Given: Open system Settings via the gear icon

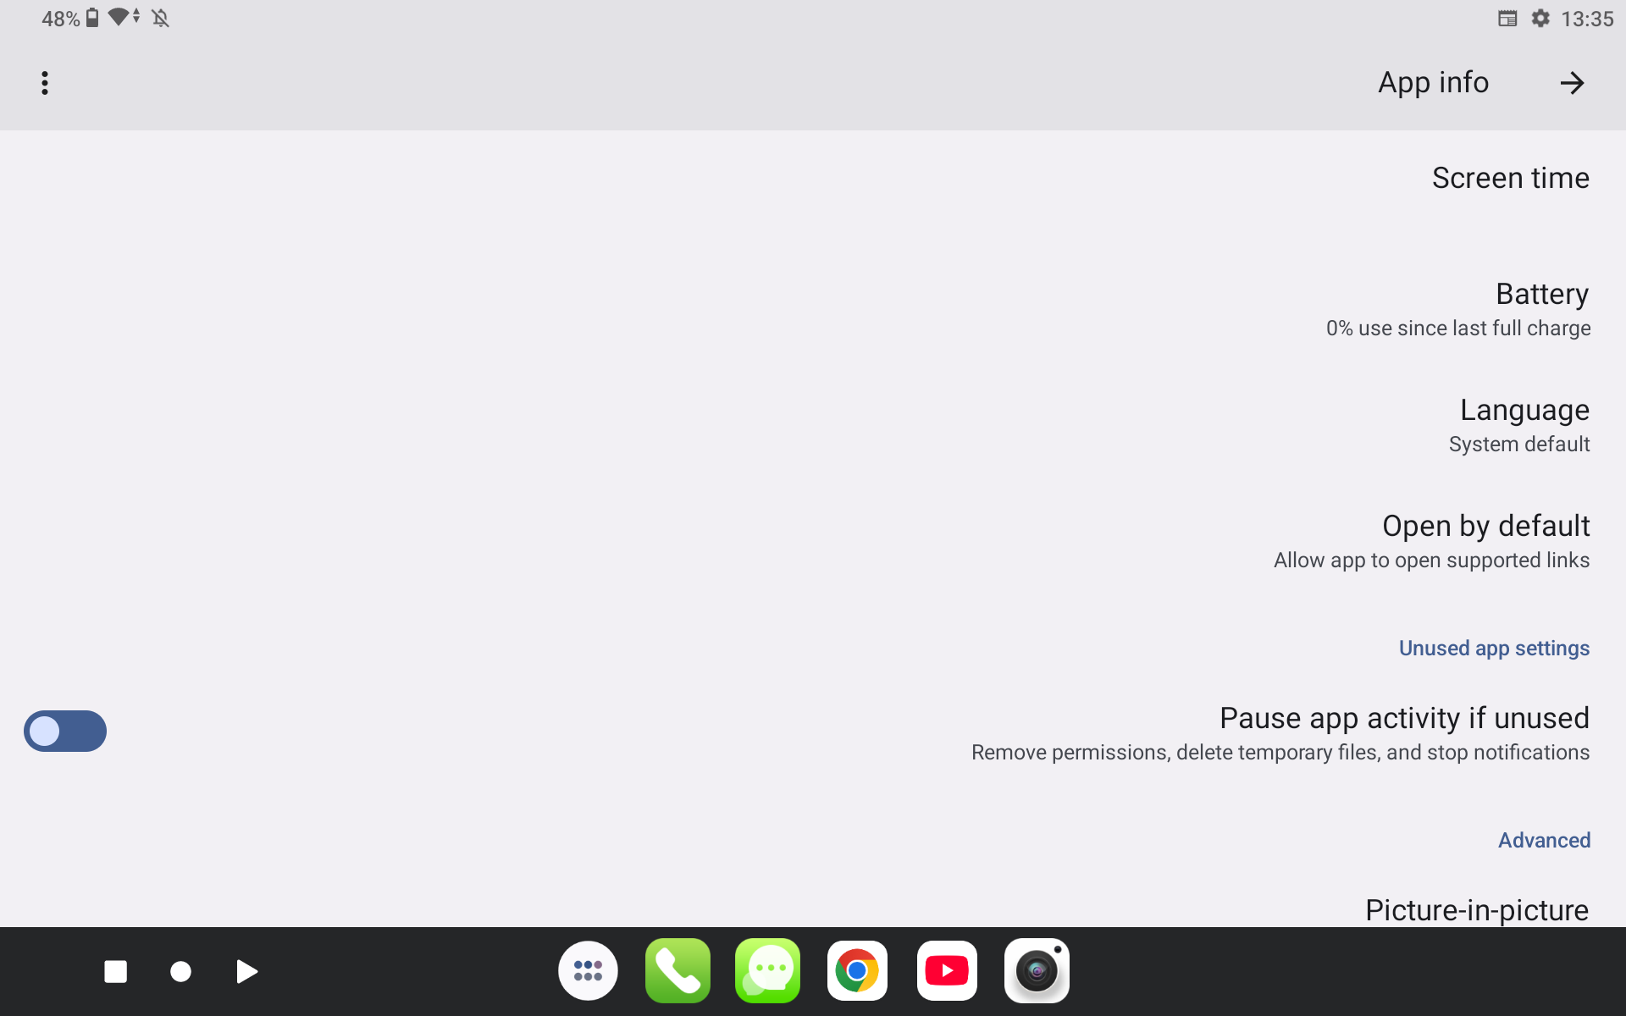Looking at the screenshot, I should (x=1541, y=18).
